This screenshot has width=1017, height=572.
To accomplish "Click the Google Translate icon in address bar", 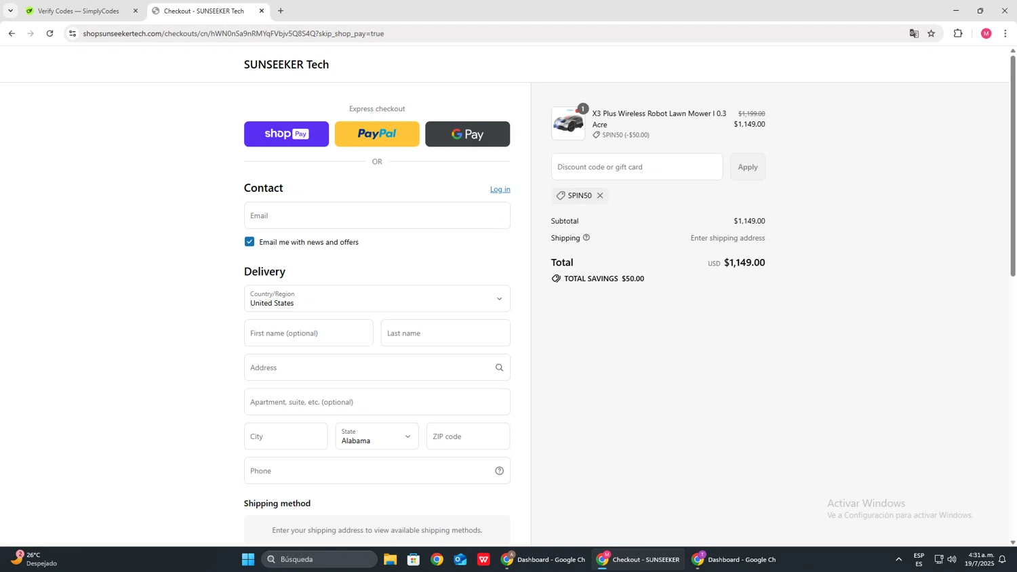I will (x=914, y=33).
